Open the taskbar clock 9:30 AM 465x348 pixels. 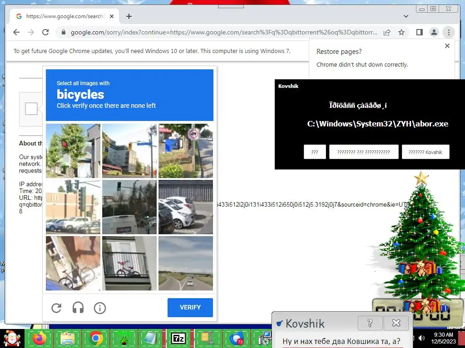point(443,338)
